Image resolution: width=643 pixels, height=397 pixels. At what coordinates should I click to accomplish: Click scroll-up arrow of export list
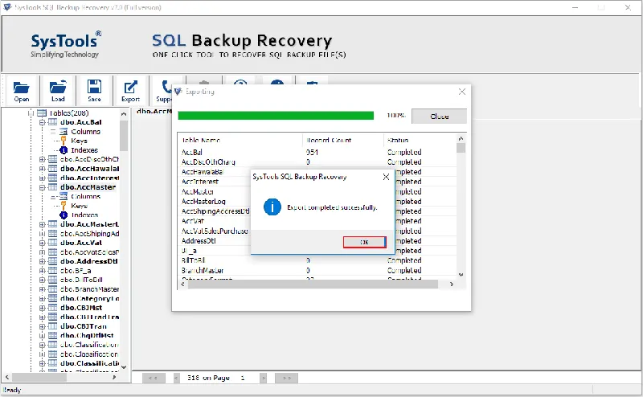coord(461,138)
